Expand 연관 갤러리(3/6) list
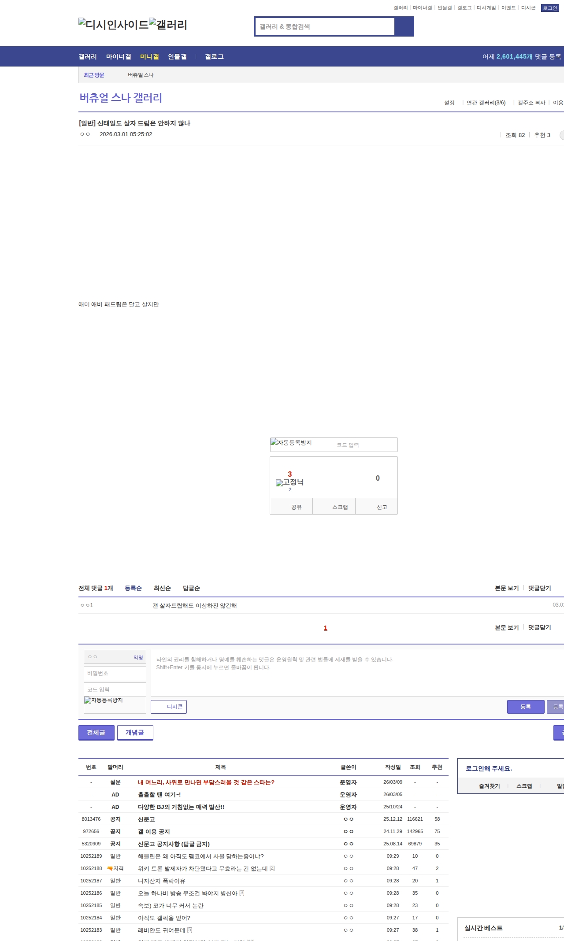The image size is (564, 941). pos(486,103)
